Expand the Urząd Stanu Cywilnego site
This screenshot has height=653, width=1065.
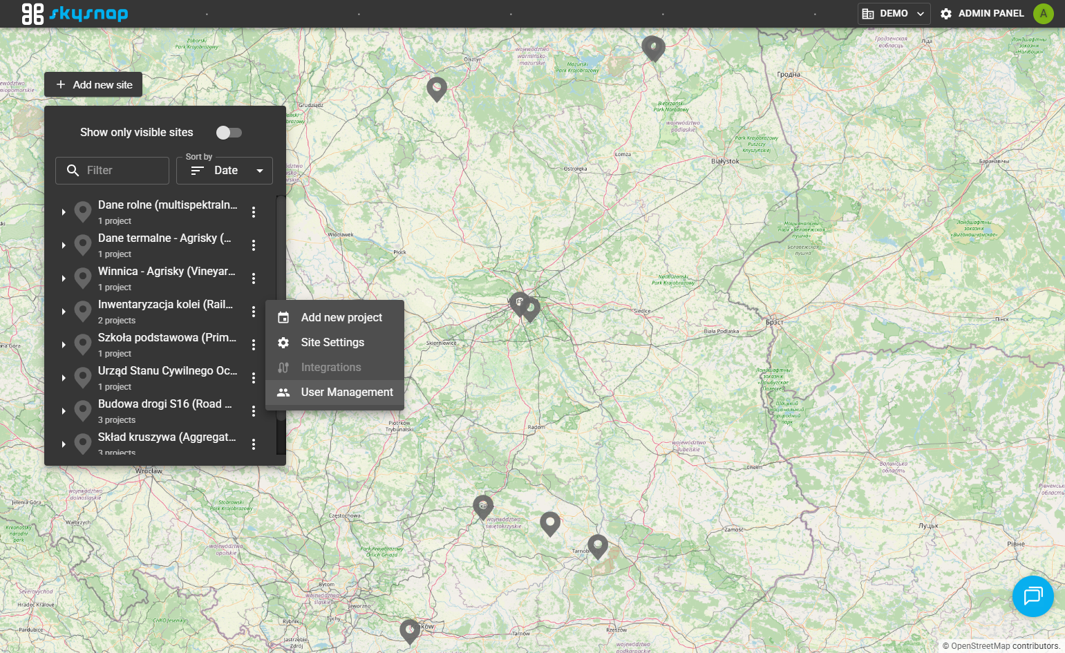64,378
